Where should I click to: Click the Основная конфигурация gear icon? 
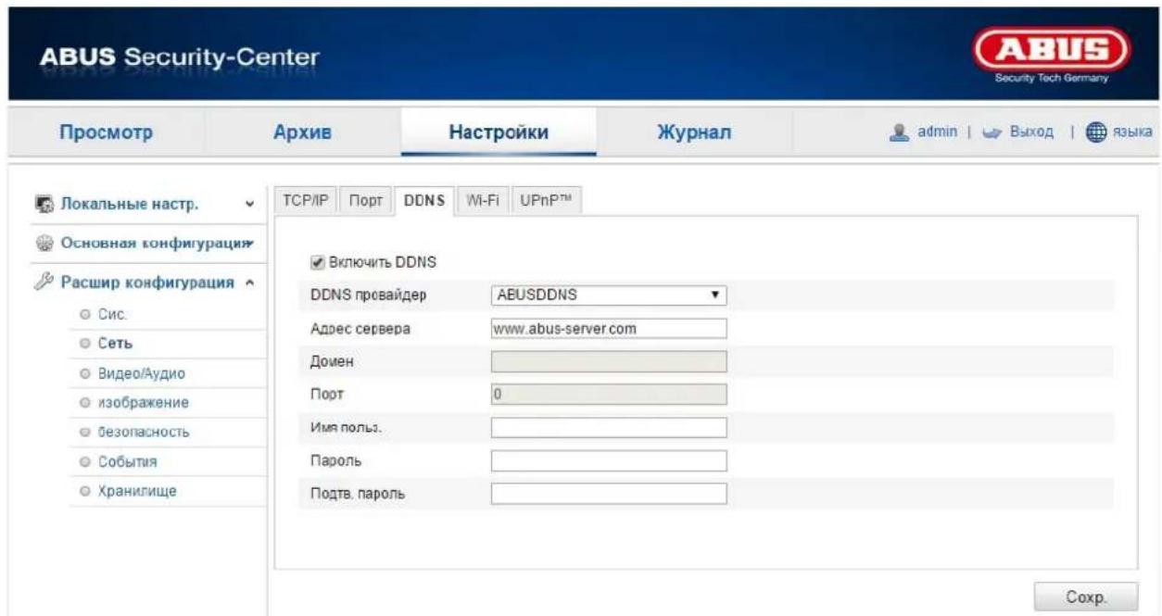coord(43,243)
